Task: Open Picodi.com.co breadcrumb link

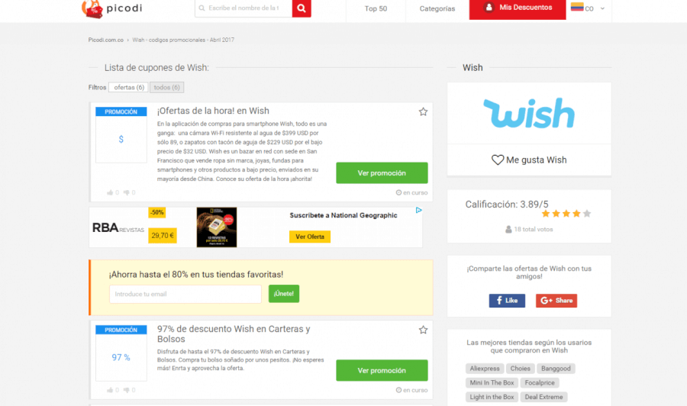Action: click(x=105, y=40)
